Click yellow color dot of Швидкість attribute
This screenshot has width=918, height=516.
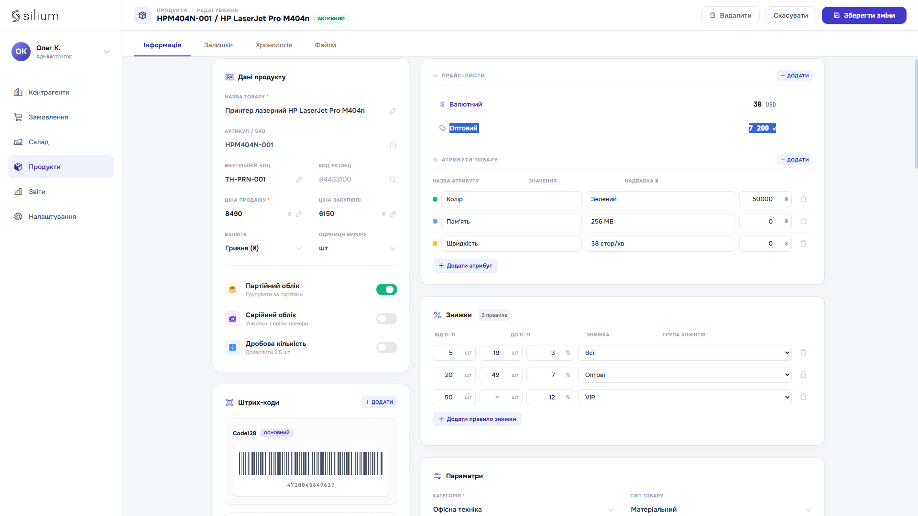coord(435,244)
